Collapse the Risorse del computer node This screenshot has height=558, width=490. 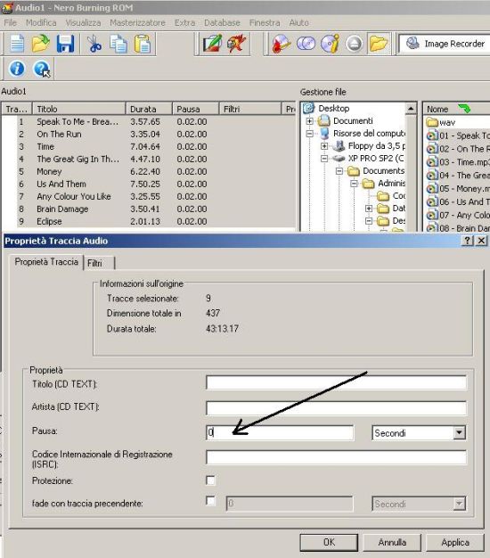point(310,134)
